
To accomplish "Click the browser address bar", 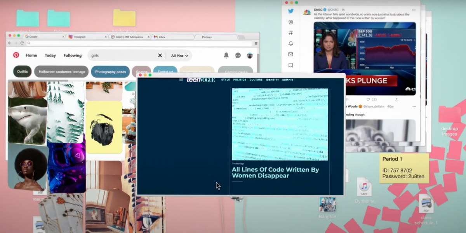I will [x=139, y=43].
